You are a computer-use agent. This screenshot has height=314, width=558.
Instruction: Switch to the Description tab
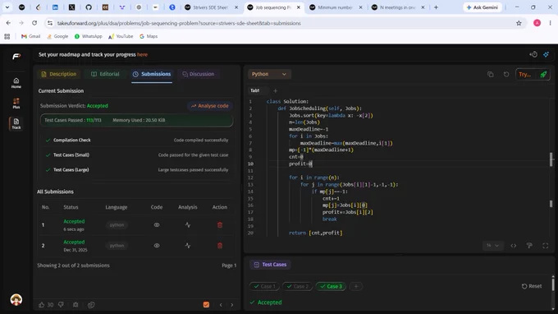[x=59, y=74]
